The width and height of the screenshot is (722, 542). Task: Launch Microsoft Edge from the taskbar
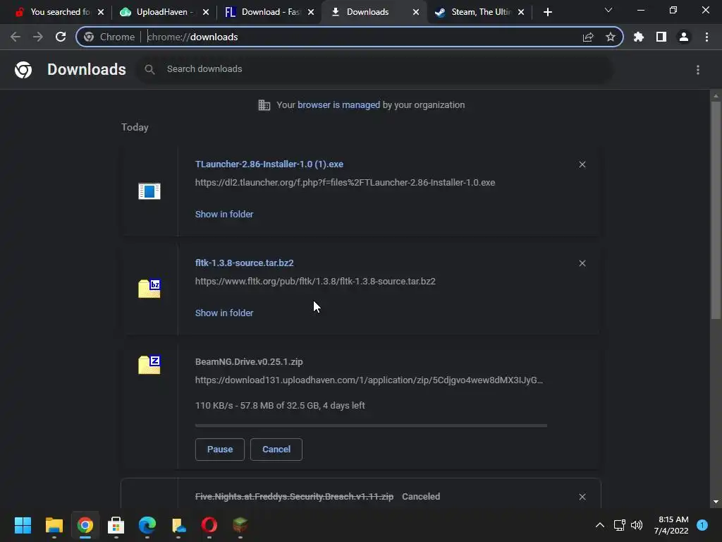click(x=147, y=525)
